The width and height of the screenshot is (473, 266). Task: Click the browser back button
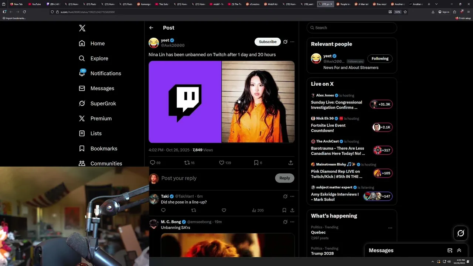(11, 12)
